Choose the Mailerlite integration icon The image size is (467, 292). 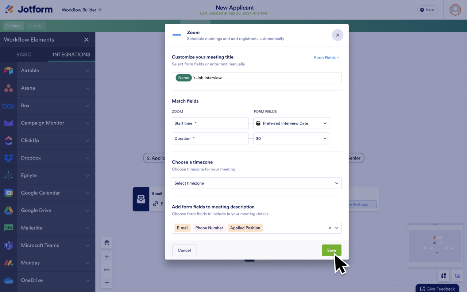click(8, 228)
